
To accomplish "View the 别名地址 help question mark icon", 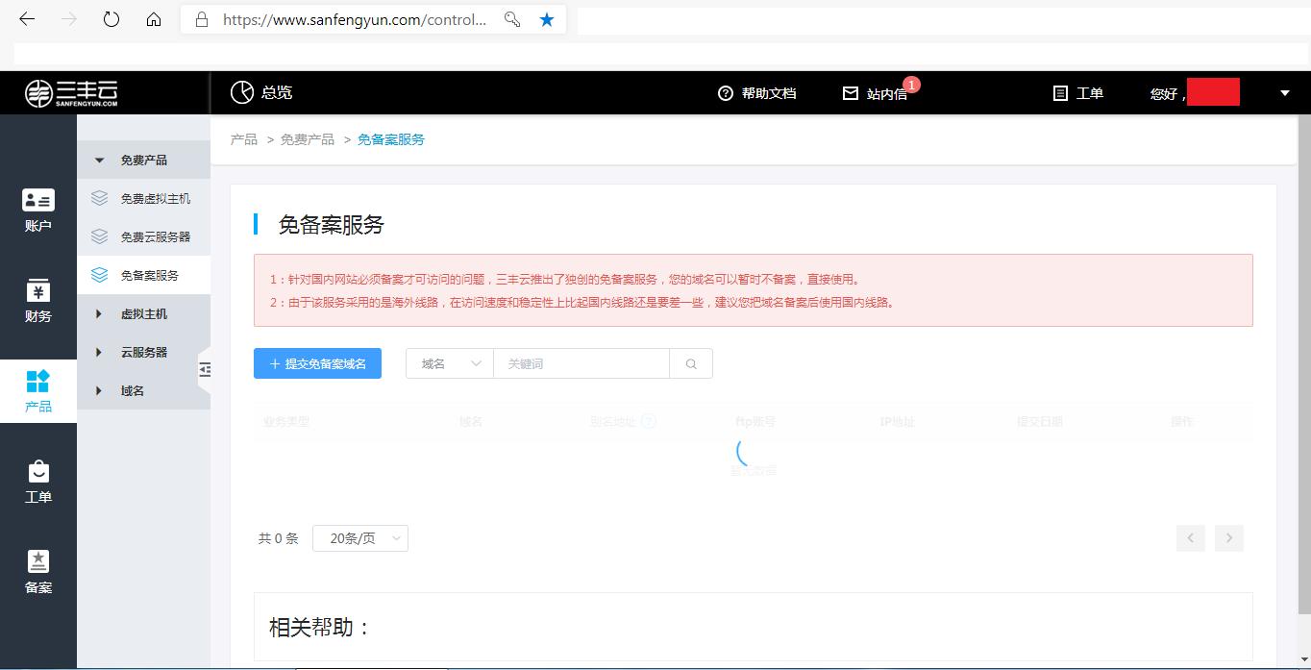I will pyautogui.click(x=649, y=421).
